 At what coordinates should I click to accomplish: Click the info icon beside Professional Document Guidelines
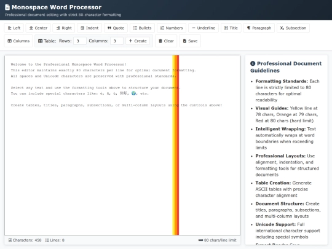click(253, 63)
